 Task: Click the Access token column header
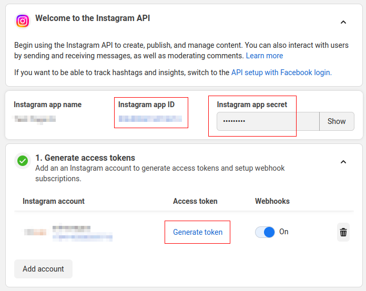click(x=195, y=201)
